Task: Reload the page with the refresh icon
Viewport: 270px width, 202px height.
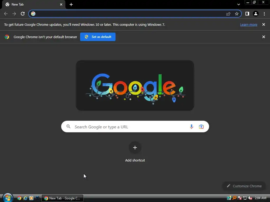Action: pyautogui.click(x=23, y=14)
